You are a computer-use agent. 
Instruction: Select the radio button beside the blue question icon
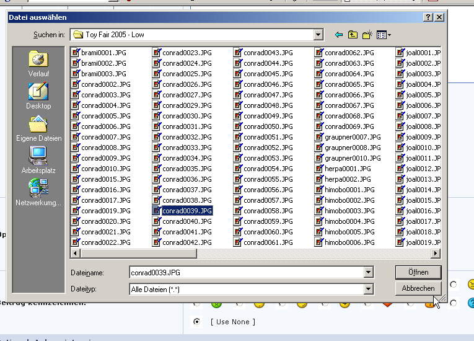point(454,303)
